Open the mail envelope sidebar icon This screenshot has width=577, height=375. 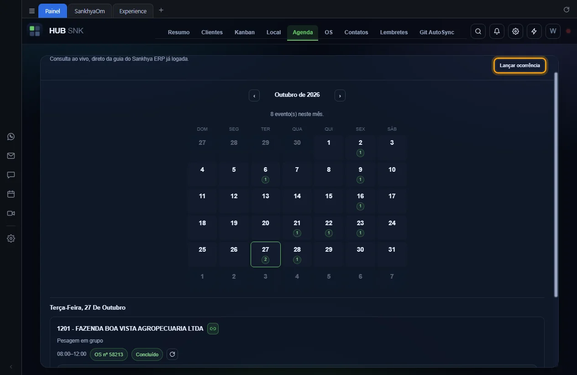(11, 156)
